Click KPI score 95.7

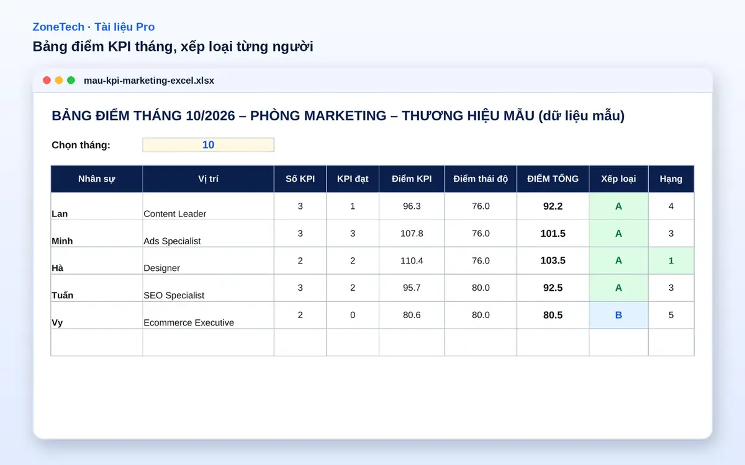point(412,288)
